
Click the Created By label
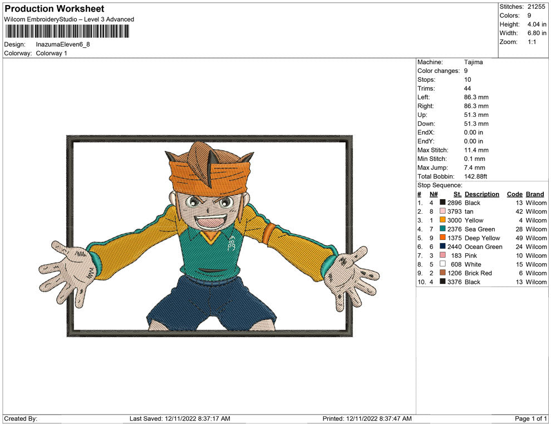pos(21,418)
